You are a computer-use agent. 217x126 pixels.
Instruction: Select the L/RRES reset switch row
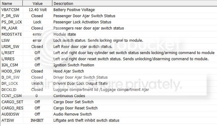tap(109, 59)
